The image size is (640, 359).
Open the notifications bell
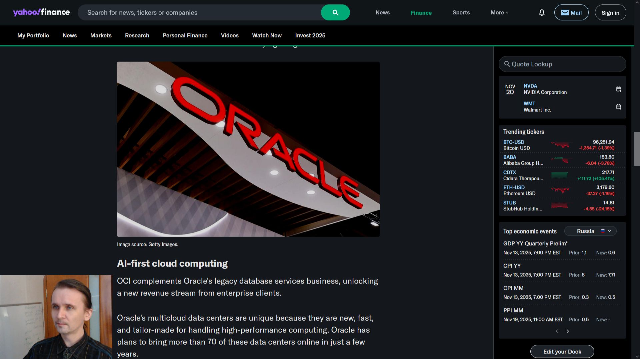click(542, 13)
